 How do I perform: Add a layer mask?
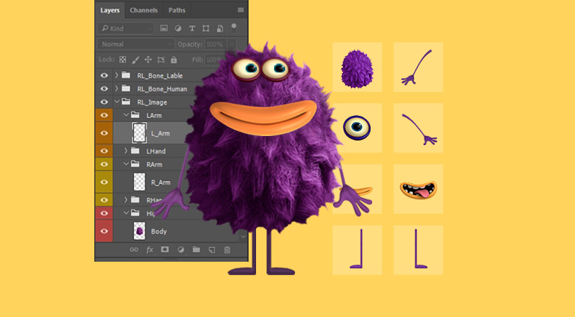[x=165, y=250]
